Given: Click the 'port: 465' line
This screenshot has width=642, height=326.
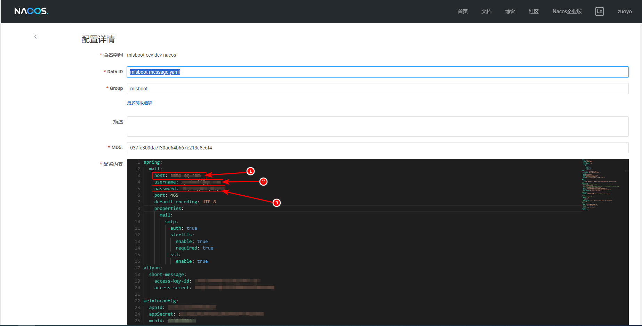Looking at the screenshot, I should [x=166, y=195].
